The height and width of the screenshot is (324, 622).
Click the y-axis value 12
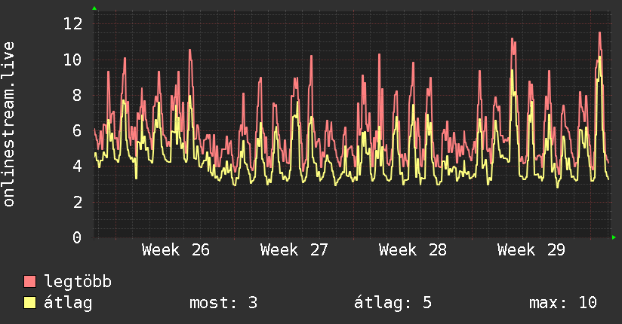[73, 24]
